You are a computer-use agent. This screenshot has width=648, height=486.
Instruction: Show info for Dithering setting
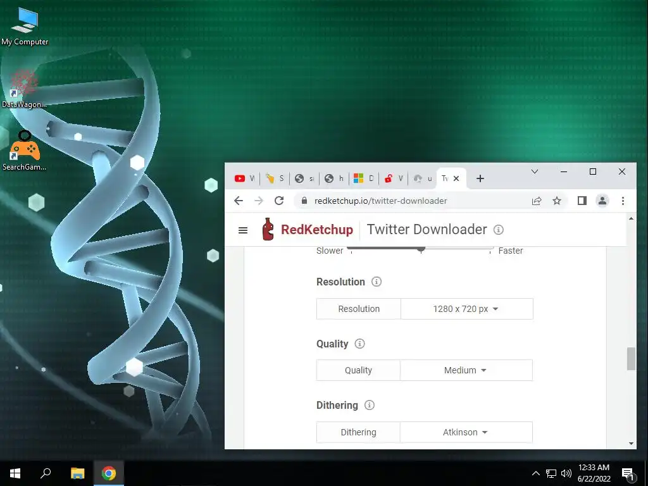tap(370, 405)
